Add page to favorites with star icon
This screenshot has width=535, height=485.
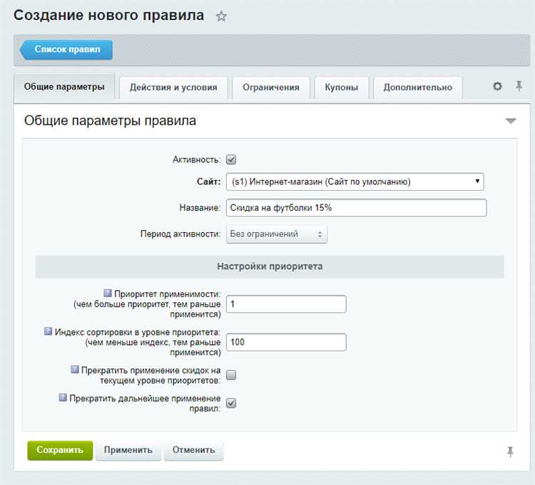pyautogui.click(x=221, y=16)
